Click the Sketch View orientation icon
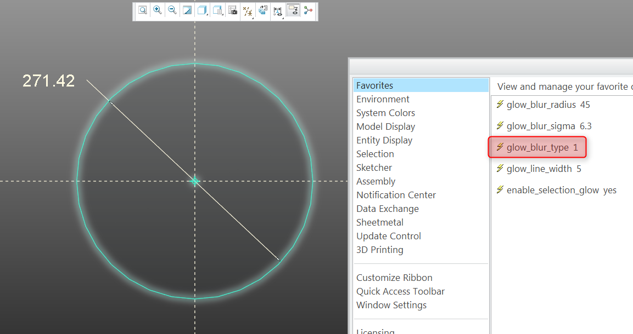 pos(263,10)
